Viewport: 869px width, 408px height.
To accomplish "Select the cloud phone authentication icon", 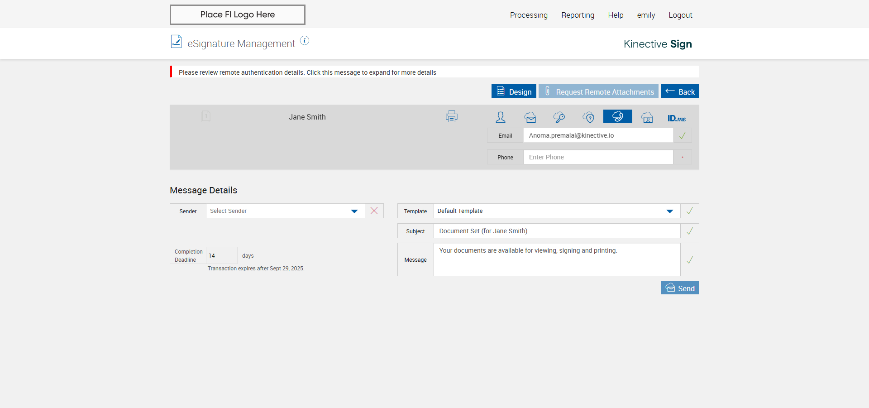I will coord(618,116).
